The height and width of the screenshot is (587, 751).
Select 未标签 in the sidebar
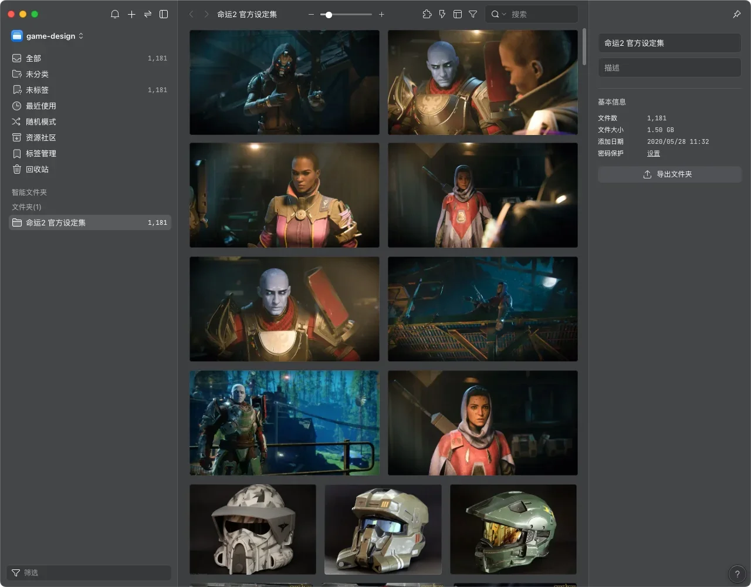point(90,90)
